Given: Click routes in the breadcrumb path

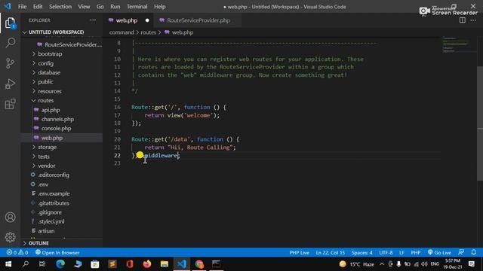Looking at the screenshot, I should click(x=149, y=32).
